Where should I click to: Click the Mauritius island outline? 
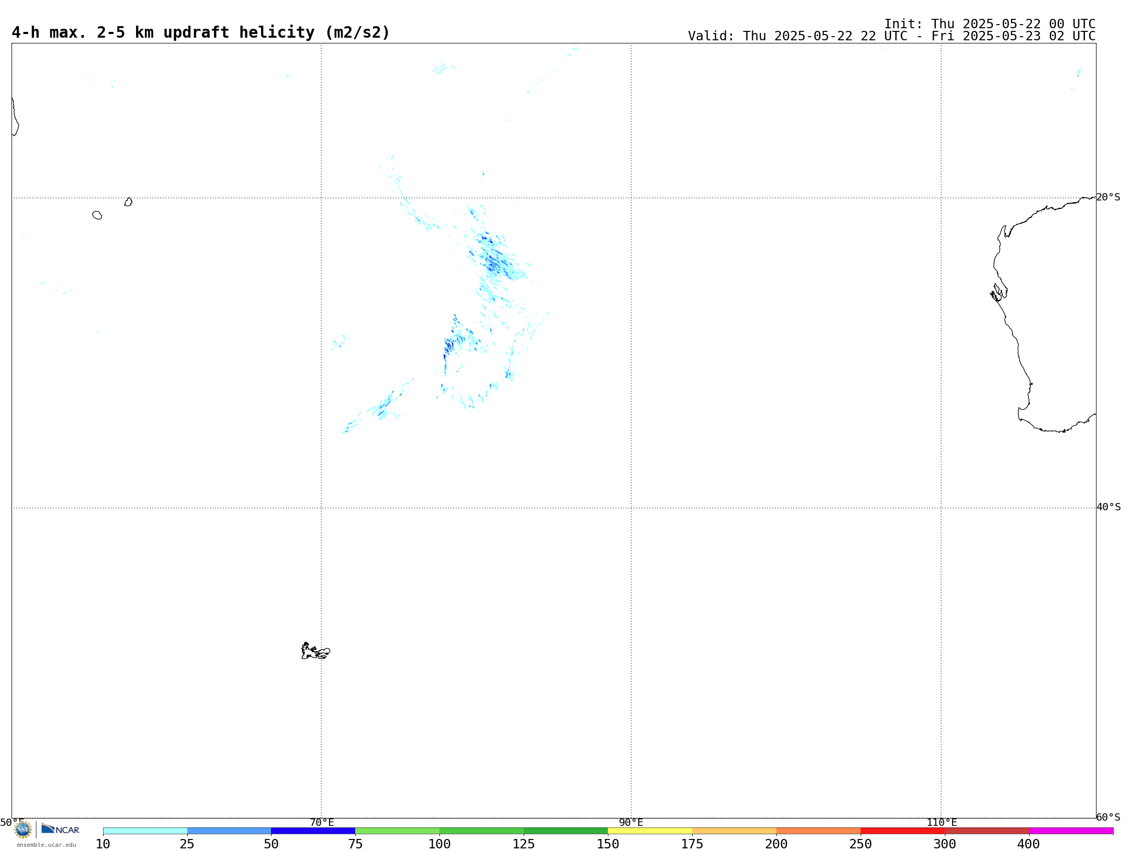(x=128, y=202)
